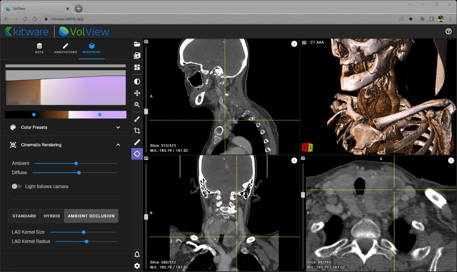Image resolution: width=457 pixels, height=272 pixels.
Task: Open the application settings gear
Action: (x=137, y=266)
